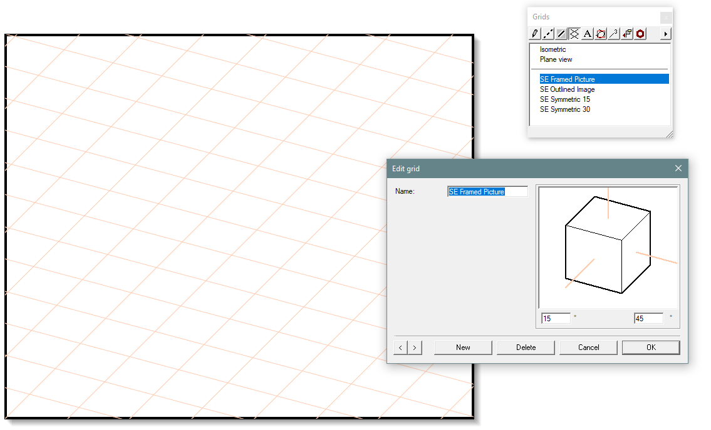Select SE Outlined Image grid
711x430 pixels.
click(567, 89)
